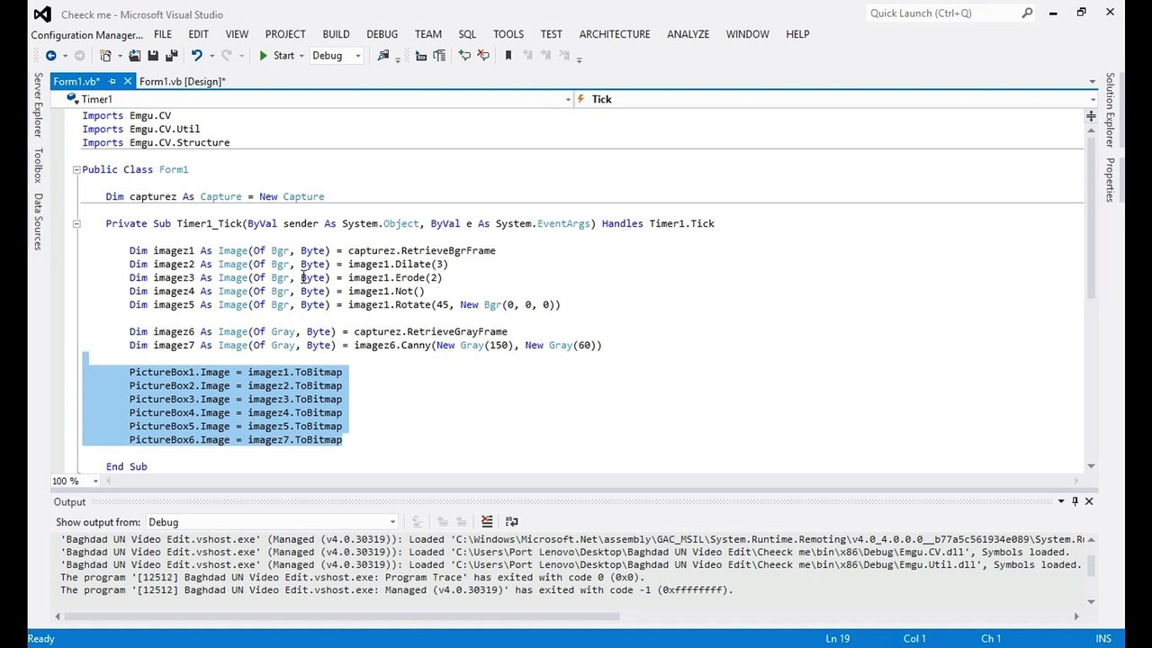
Task: Click the Output window horizontal scrollbar
Action: [340, 616]
